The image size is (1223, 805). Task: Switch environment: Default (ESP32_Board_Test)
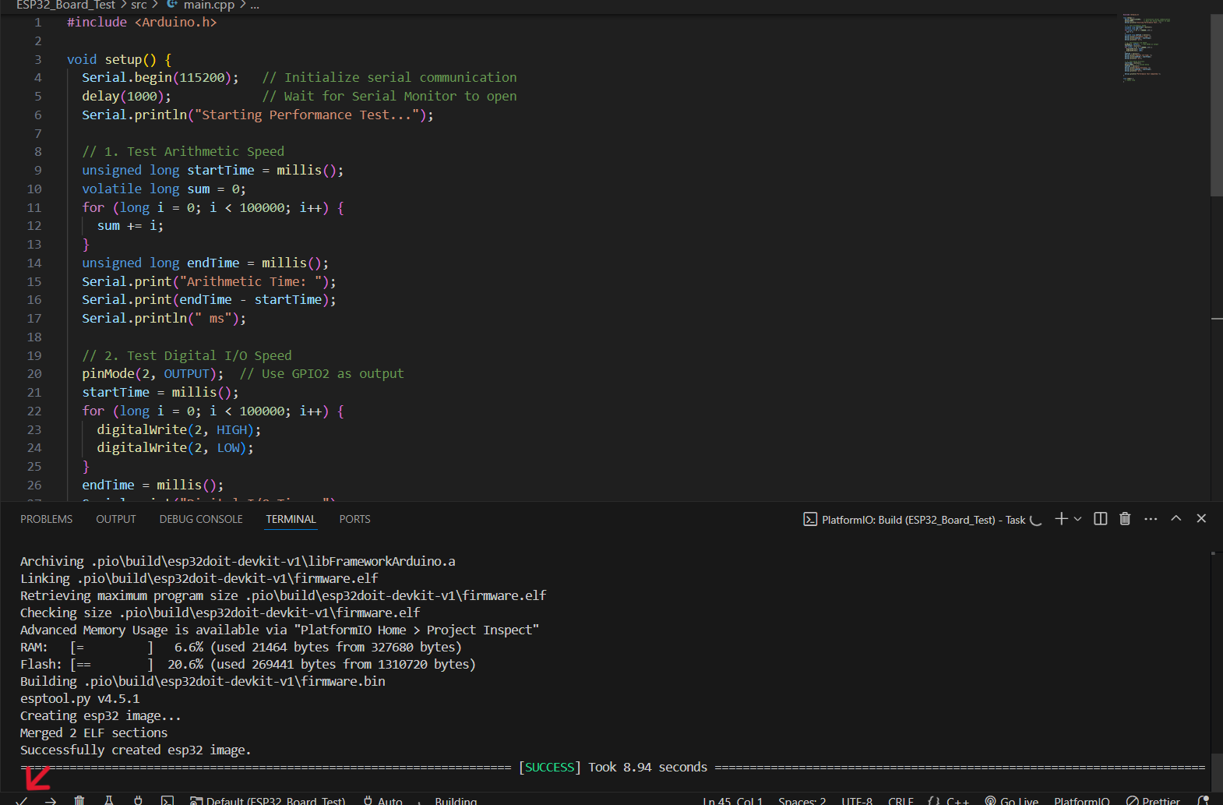click(268, 800)
